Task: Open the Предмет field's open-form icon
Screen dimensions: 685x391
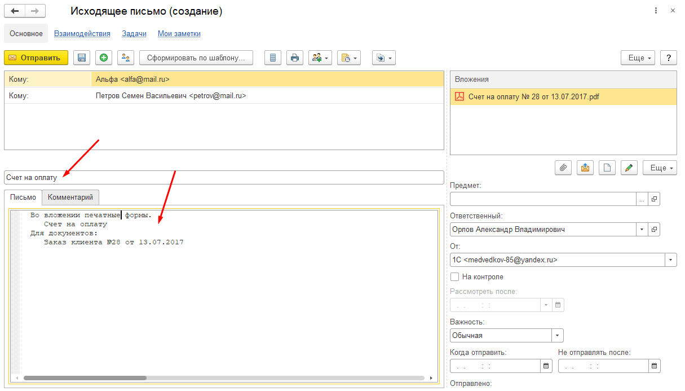Action: tap(654, 199)
